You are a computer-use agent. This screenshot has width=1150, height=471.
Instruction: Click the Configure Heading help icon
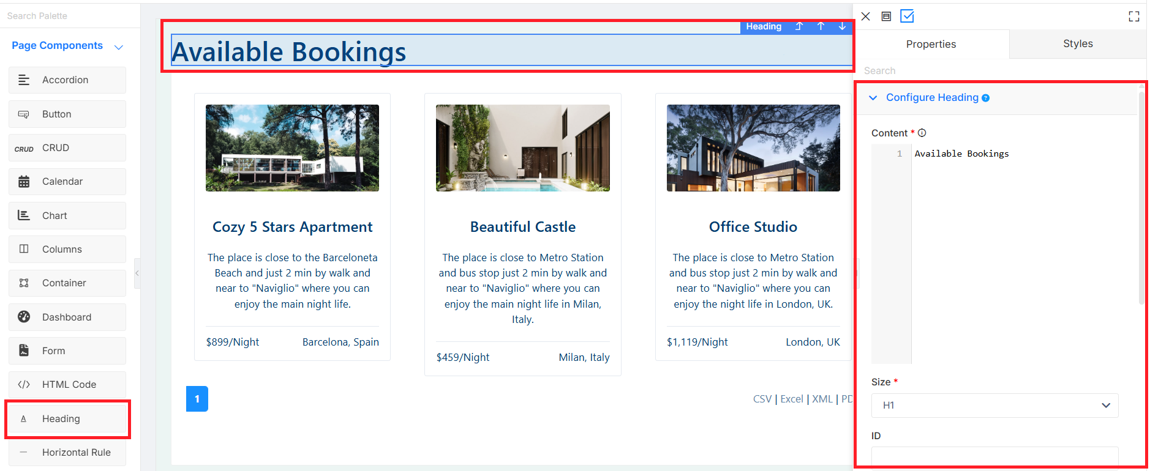coord(985,98)
